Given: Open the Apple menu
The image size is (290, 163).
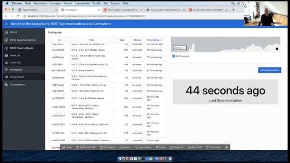Looking at the screenshot, I should tap(7, 3).
